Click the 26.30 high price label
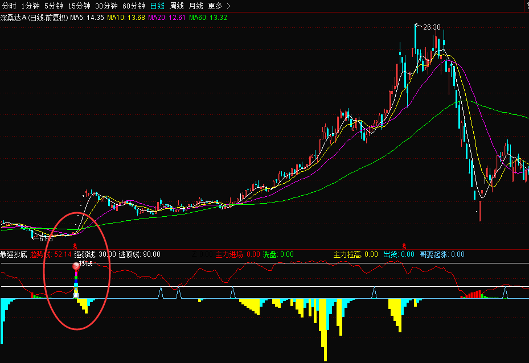Screen dimensions: 529x363 (x=432, y=27)
